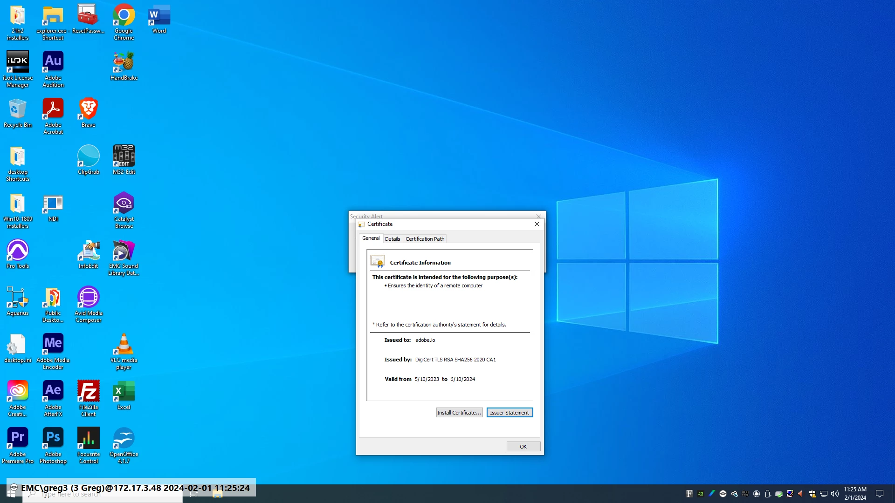Click the FileZilla Client icon

[x=89, y=398]
